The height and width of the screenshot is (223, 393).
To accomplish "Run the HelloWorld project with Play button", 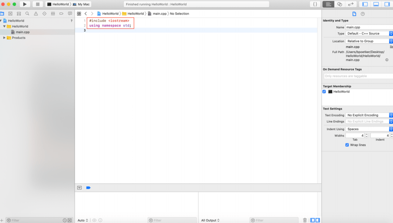I will [25, 4].
